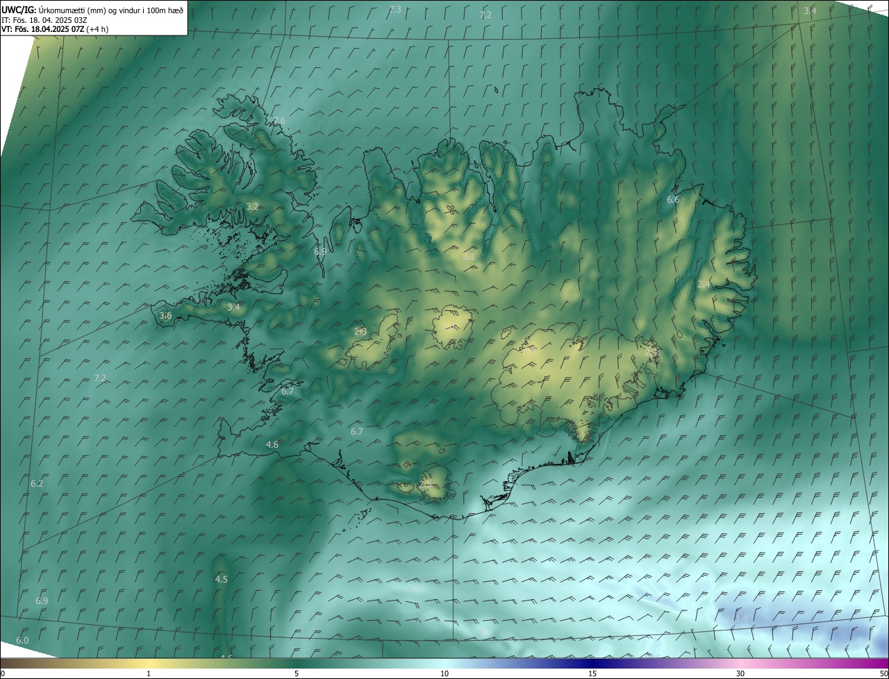Click the color scale label 0
This screenshot has height=679, width=889.
click(x=3, y=674)
